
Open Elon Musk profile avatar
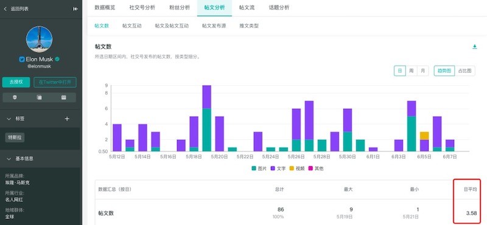coord(39,39)
